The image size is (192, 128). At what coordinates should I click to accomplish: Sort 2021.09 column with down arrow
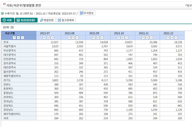[98, 38]
